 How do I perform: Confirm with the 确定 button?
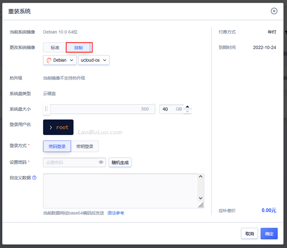(x=269, y=233)
